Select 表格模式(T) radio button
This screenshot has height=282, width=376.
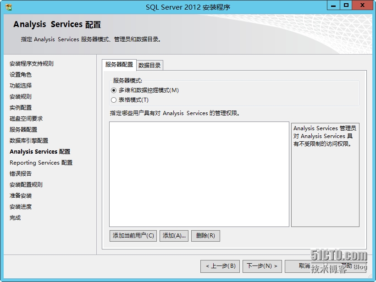point(114,100)
